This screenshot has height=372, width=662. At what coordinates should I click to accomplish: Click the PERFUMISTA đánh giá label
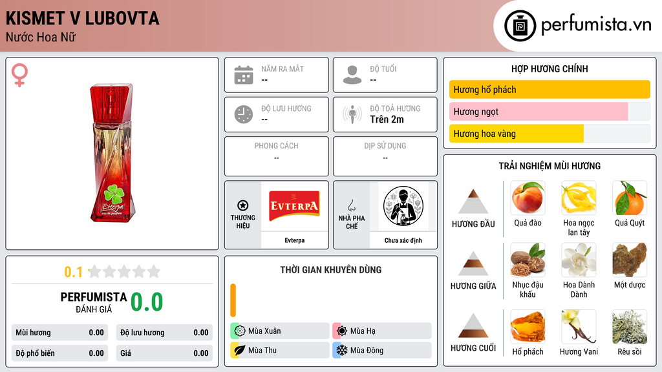(x=94, y=302)
